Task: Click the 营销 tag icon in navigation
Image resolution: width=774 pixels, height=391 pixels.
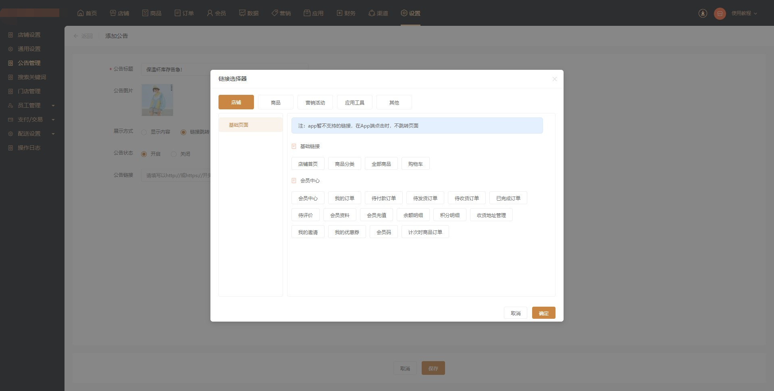Action: [275, 13]
